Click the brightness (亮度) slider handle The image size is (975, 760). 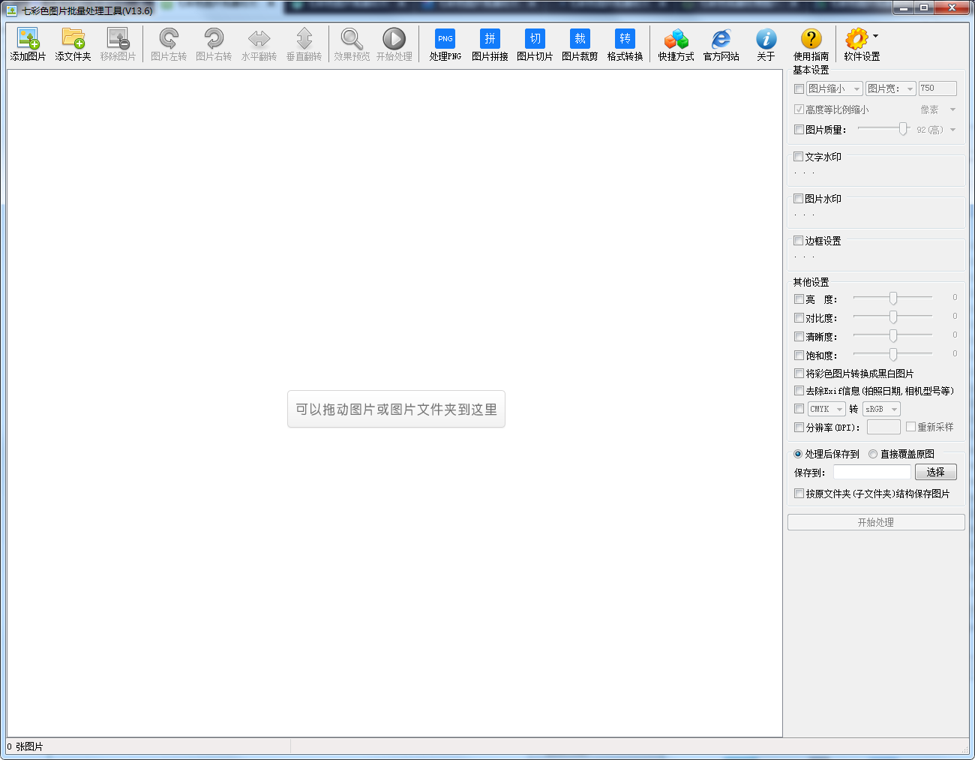tap(893, 299)
